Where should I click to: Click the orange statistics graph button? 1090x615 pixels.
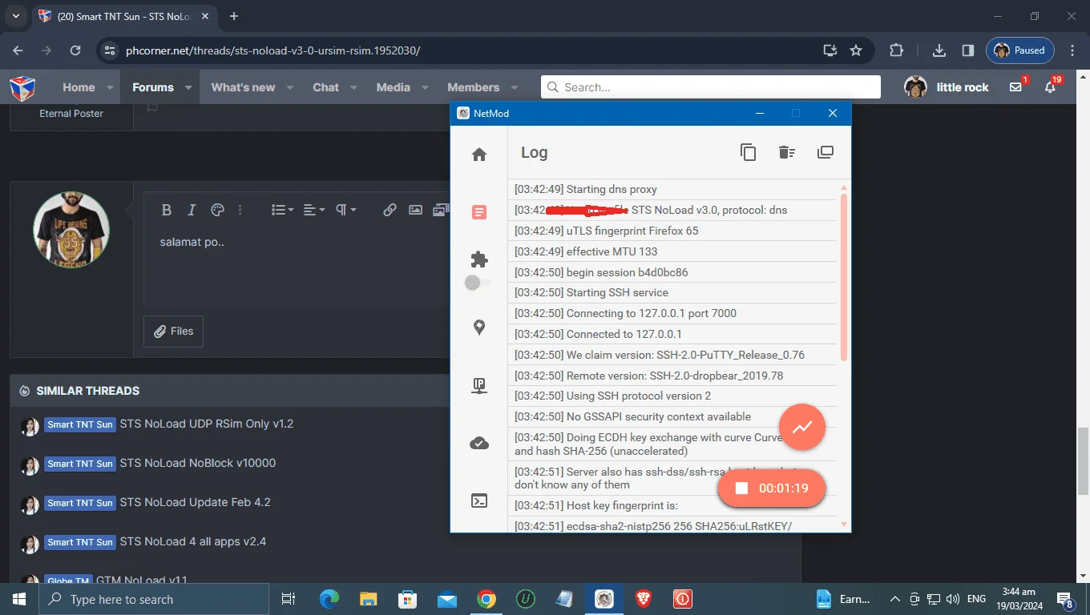tap(802, 427)
